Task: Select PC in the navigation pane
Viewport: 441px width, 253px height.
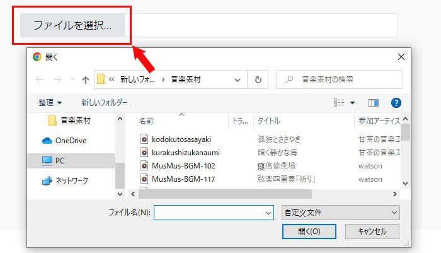Action: [60, 161]
